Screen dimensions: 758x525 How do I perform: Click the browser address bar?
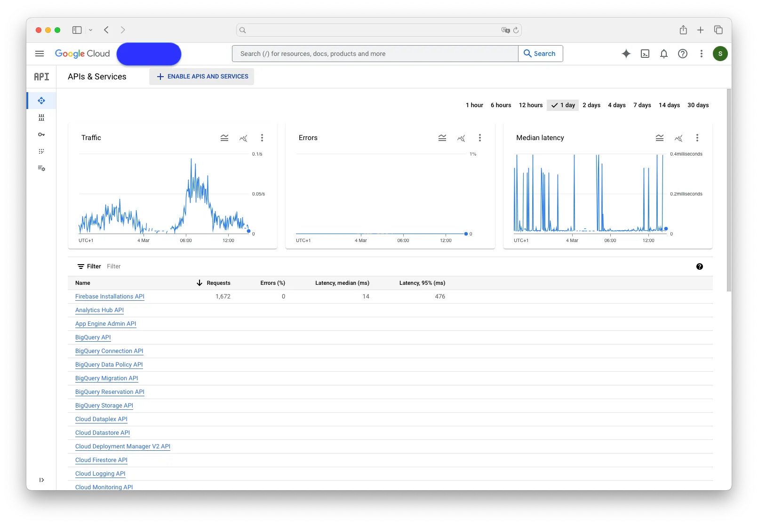(x=379, y=30)
